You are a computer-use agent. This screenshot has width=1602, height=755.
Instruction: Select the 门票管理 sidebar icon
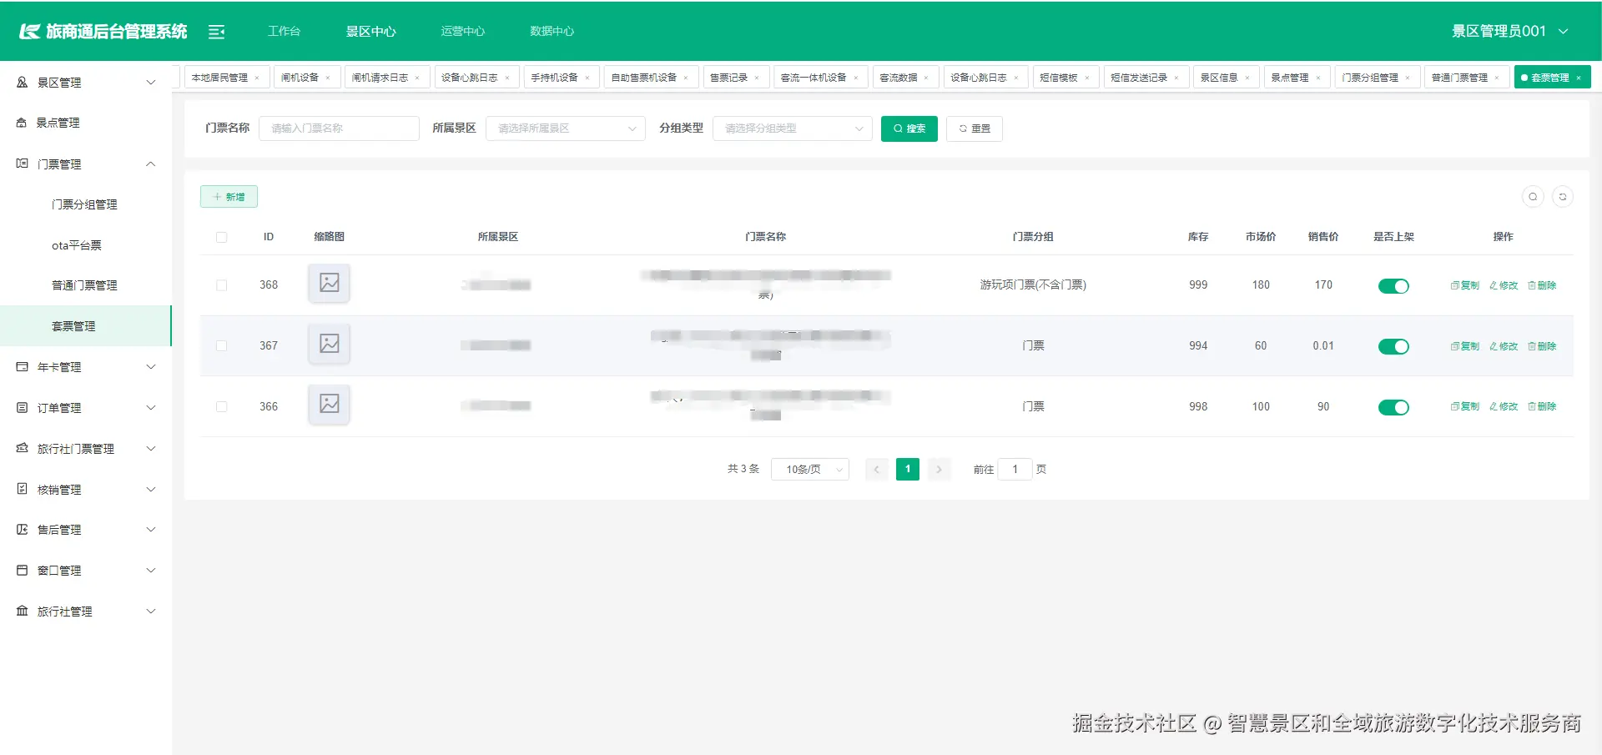(21, 164)
